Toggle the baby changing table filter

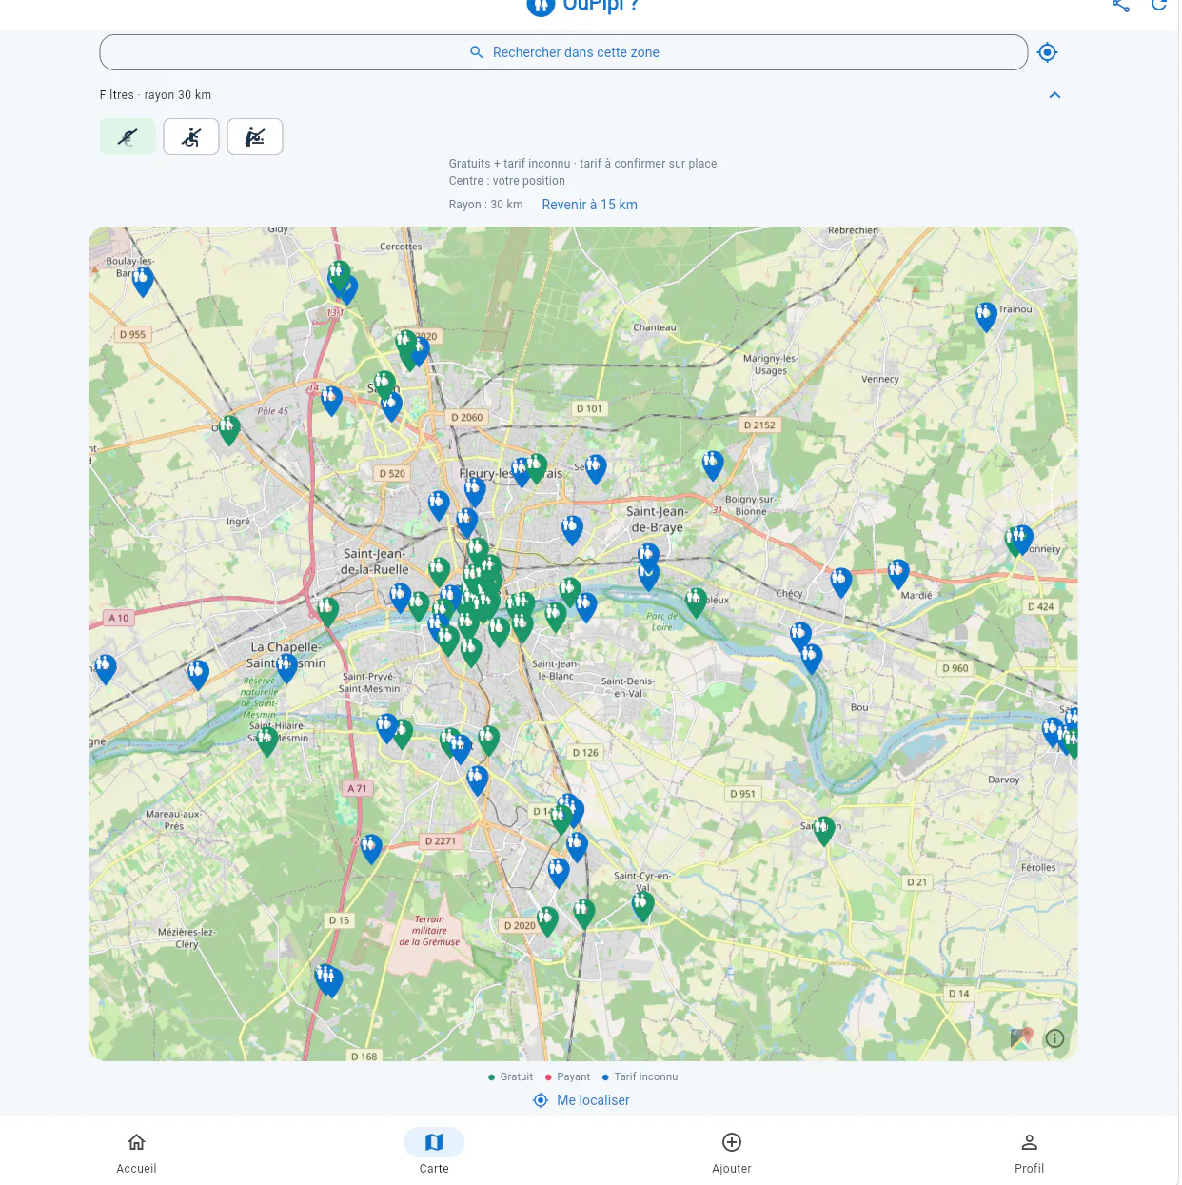pyautogui.click(x=255, y=137)
